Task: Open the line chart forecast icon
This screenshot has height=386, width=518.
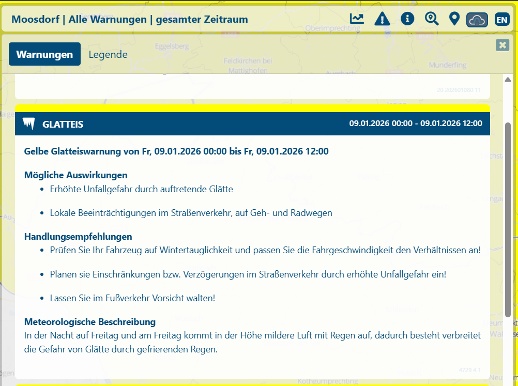Action: point(357,19)
